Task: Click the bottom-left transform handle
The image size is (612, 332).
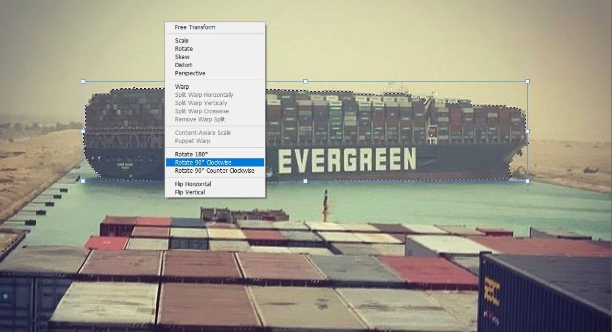Action: tap(83, 181)
